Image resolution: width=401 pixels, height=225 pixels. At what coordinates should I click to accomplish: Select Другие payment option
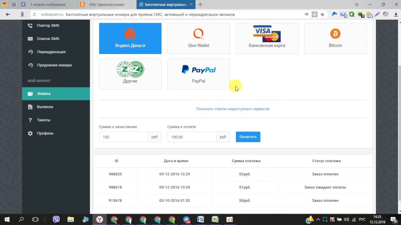(130, 74)
